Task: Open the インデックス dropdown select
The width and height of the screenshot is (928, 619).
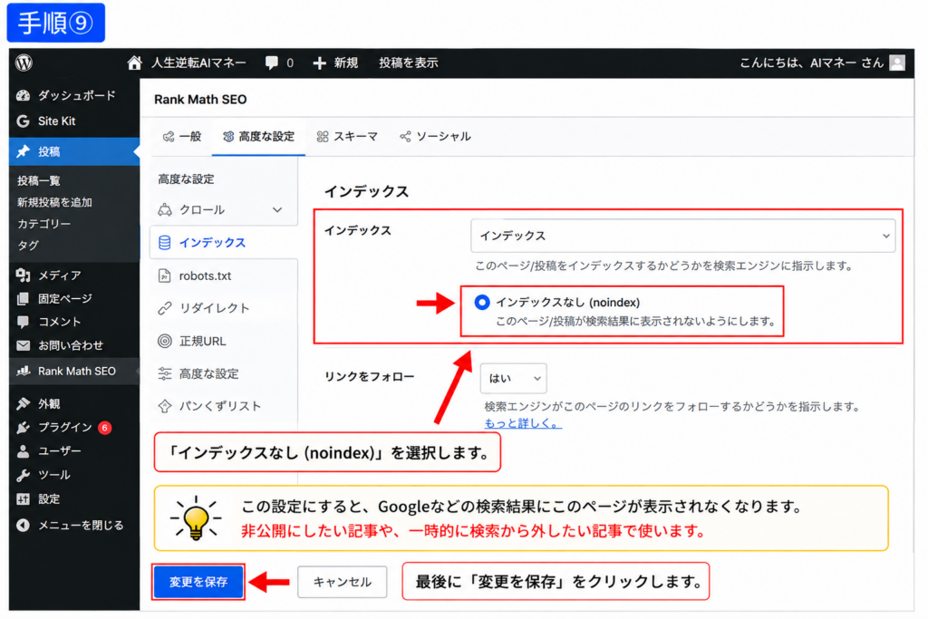Action: [683, 236]
